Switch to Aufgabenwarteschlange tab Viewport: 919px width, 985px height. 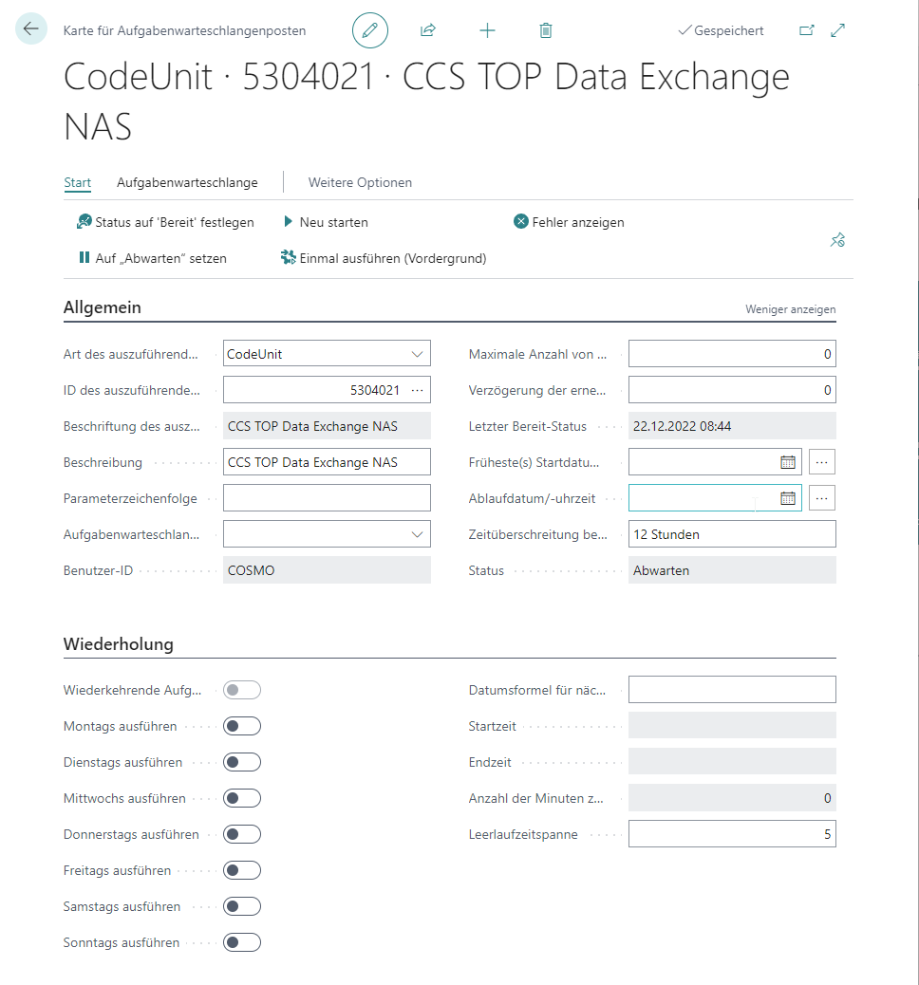coord(187,182)
